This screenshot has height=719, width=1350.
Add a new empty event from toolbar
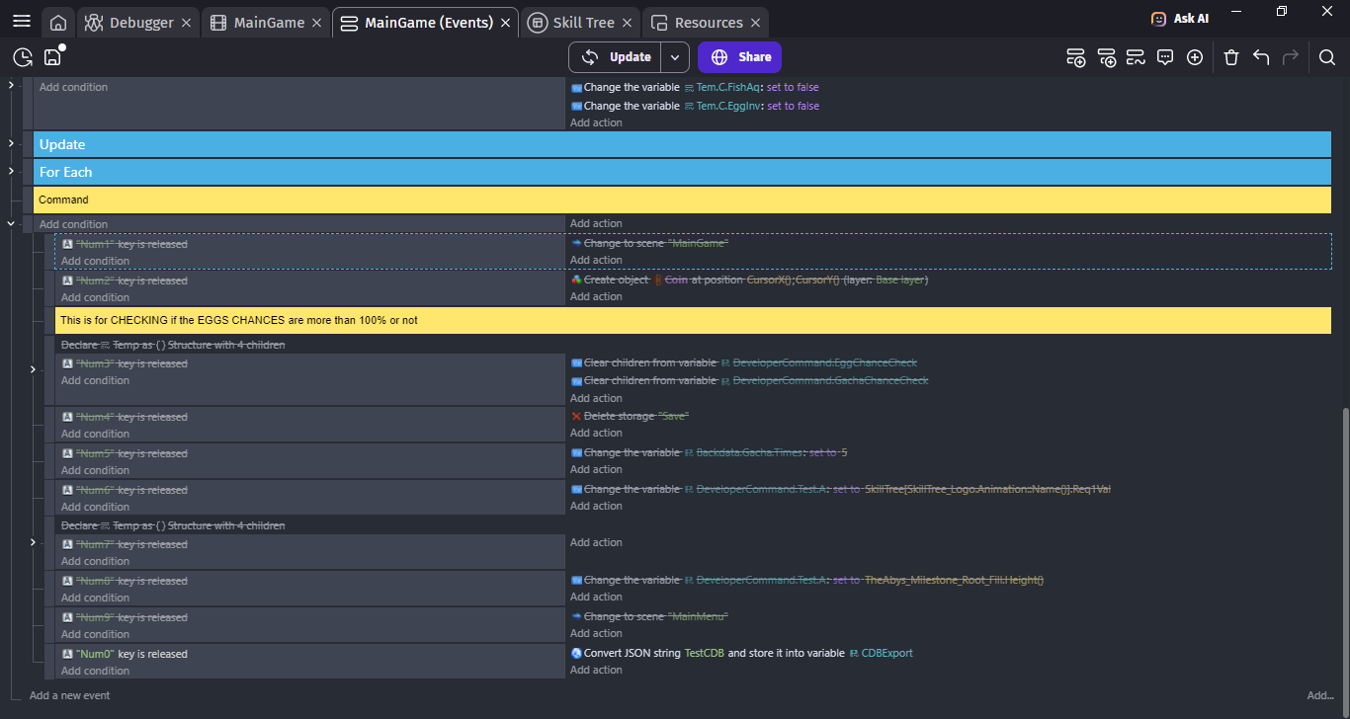tap(1076, 57)
